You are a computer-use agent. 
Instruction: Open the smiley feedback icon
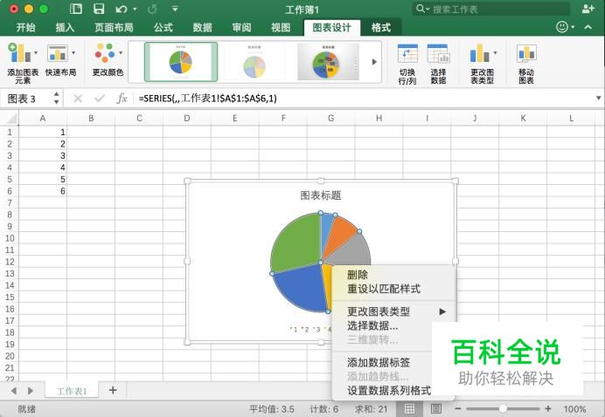[x=562, y=27]
